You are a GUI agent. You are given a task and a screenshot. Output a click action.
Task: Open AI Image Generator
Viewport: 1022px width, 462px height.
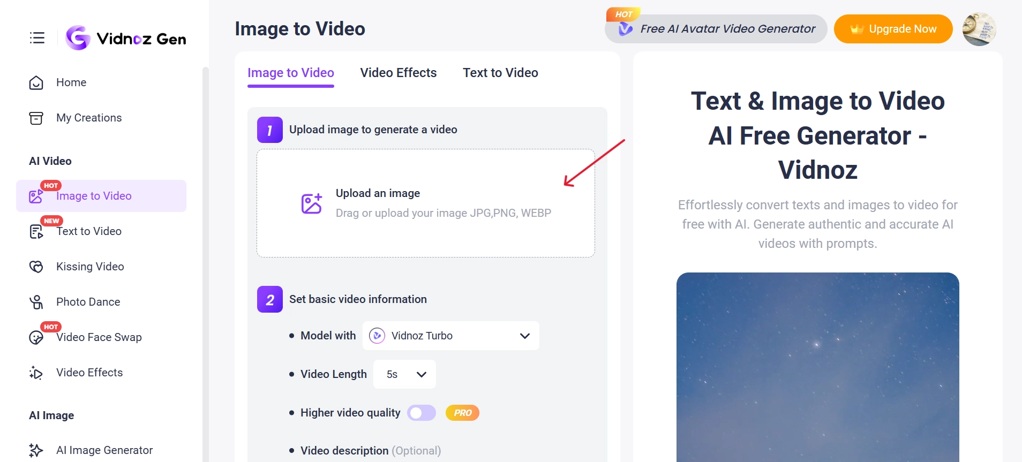click(104, 450)
